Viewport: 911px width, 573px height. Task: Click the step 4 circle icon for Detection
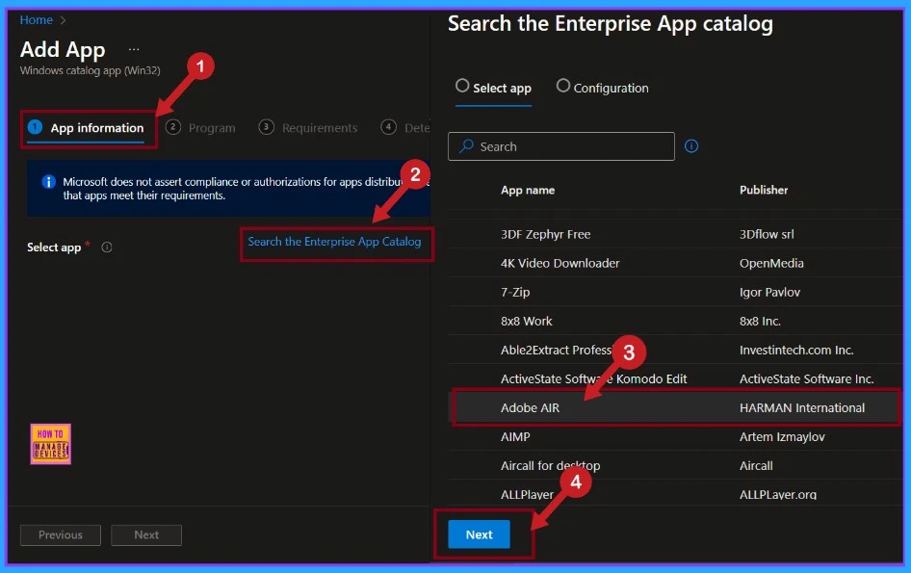pyautogui.click(x=389, y=127)
